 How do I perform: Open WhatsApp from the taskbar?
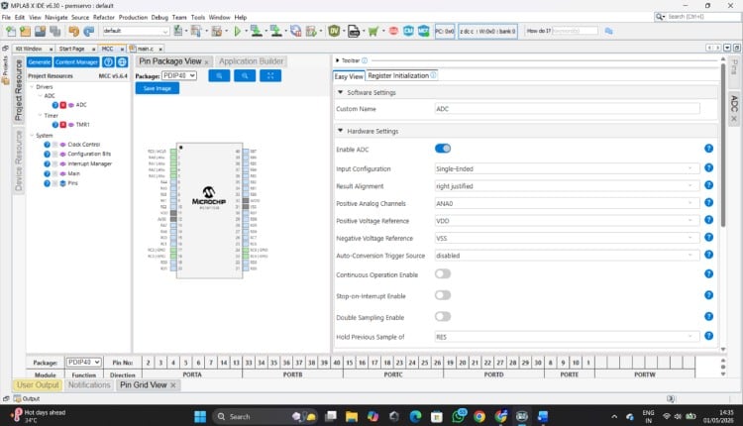tap(459, 416)
